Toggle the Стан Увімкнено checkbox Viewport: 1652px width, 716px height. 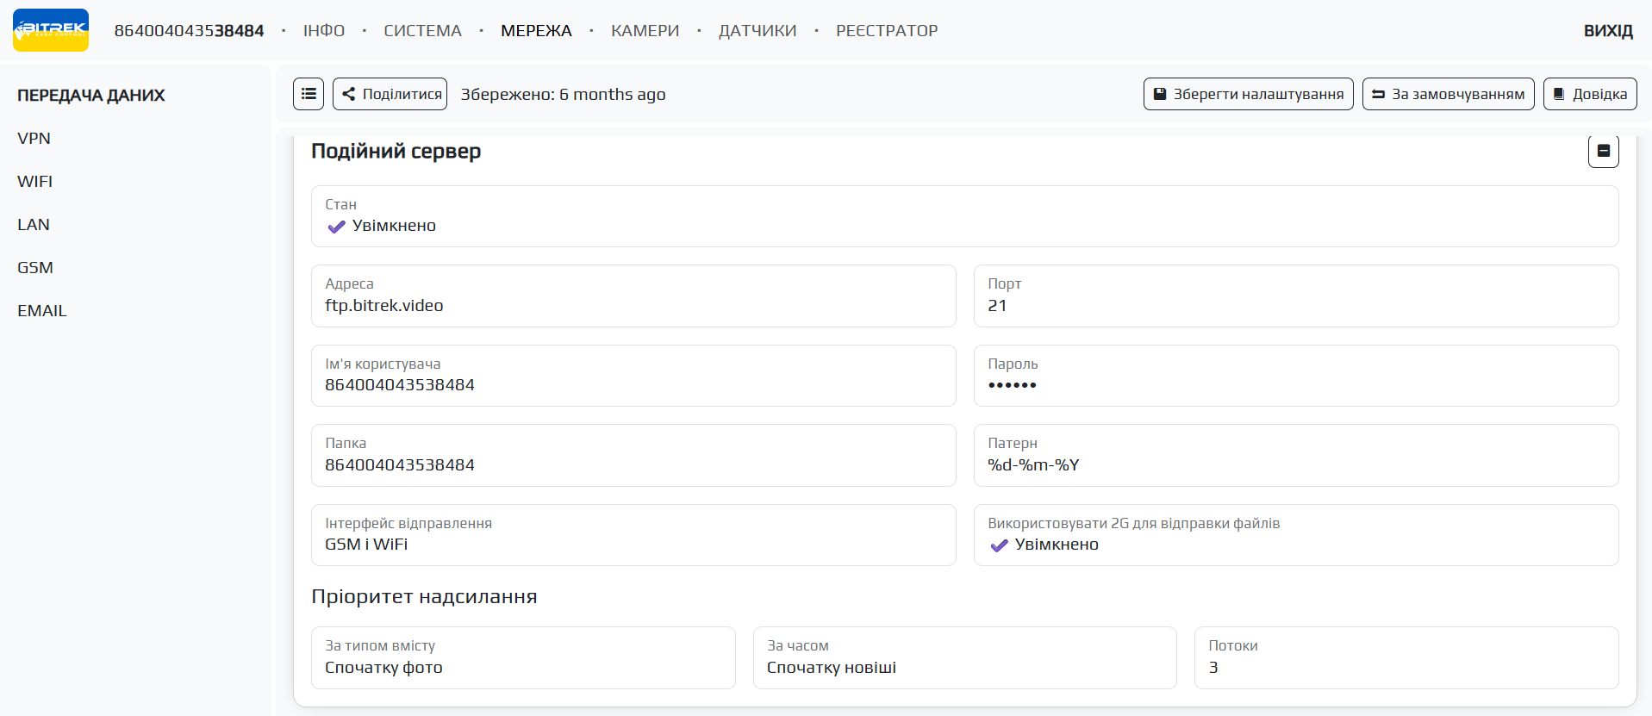point(337,227)
